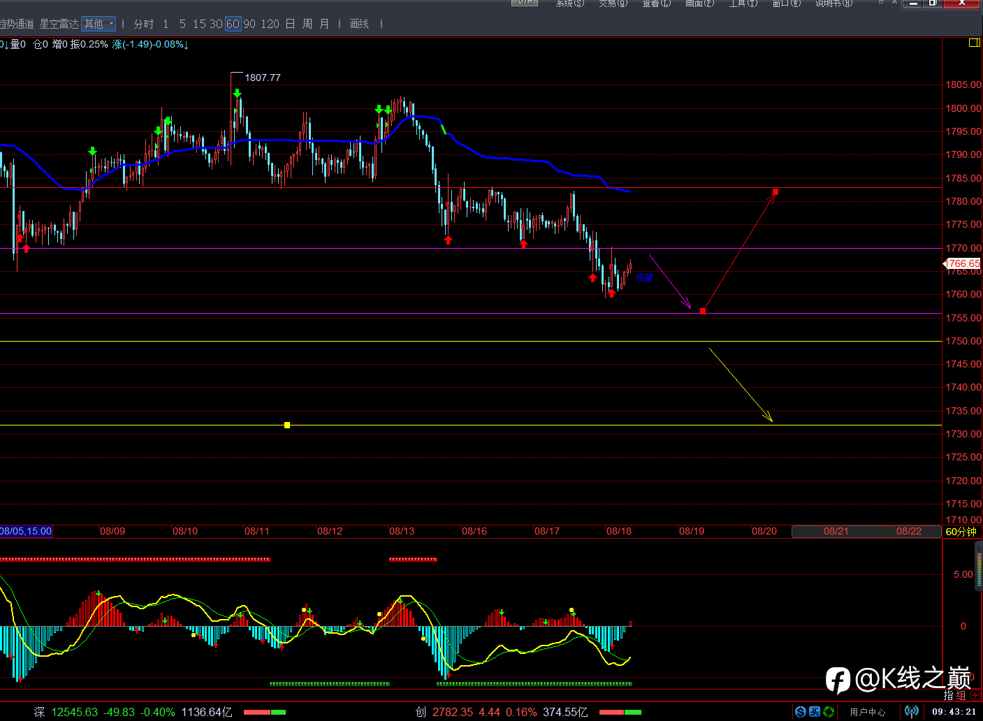Switch to 周 weekly period
This screenshot has width=983, height=721.
pos(307,24)
